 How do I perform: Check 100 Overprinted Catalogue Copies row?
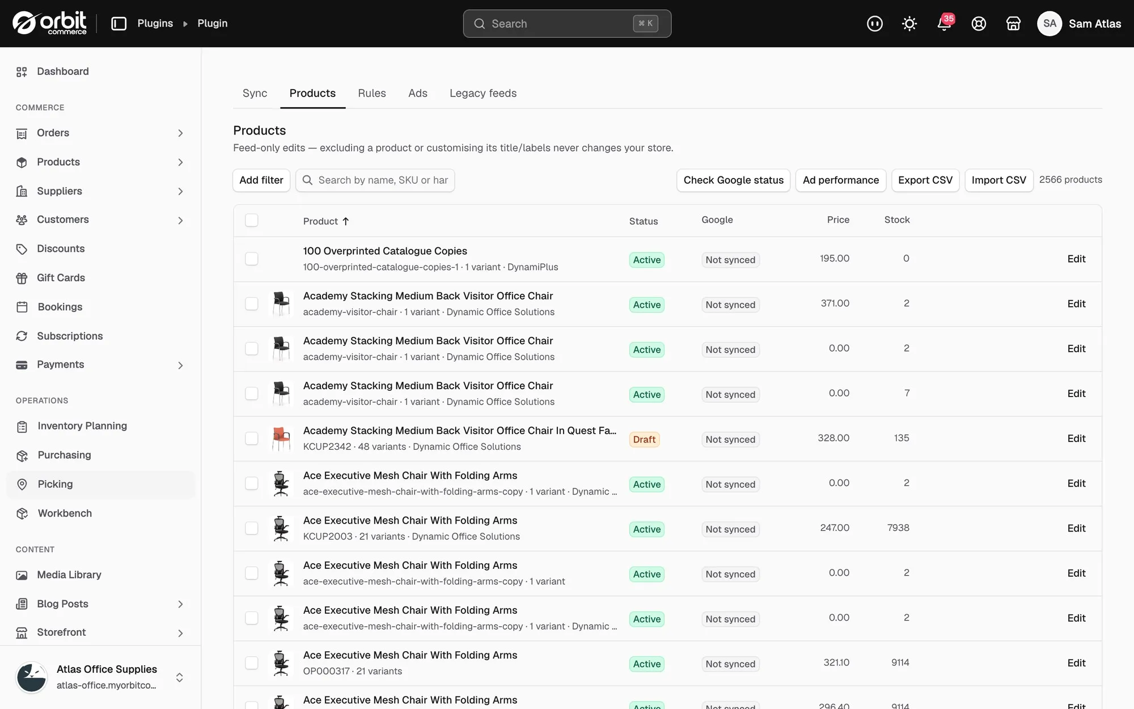point(251,259)
